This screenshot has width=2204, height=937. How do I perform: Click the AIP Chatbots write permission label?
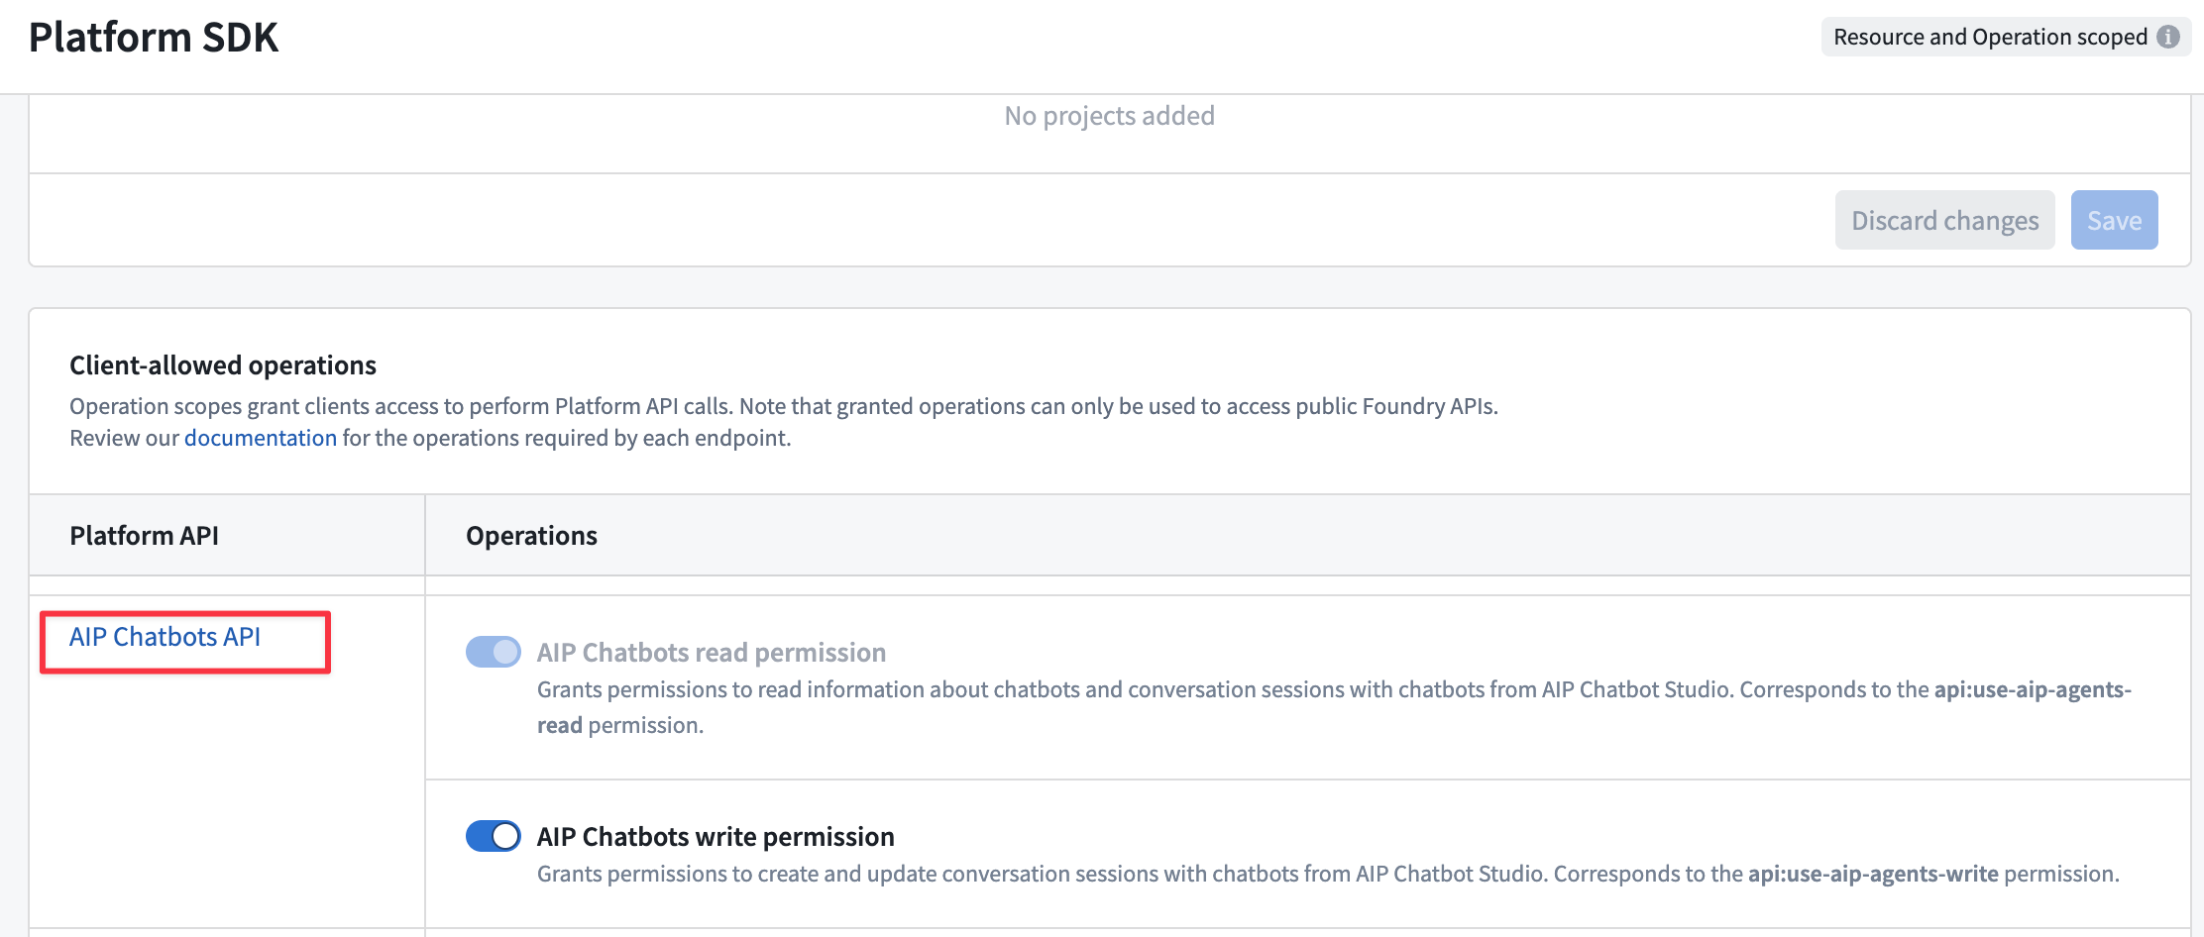coord(715,836)
